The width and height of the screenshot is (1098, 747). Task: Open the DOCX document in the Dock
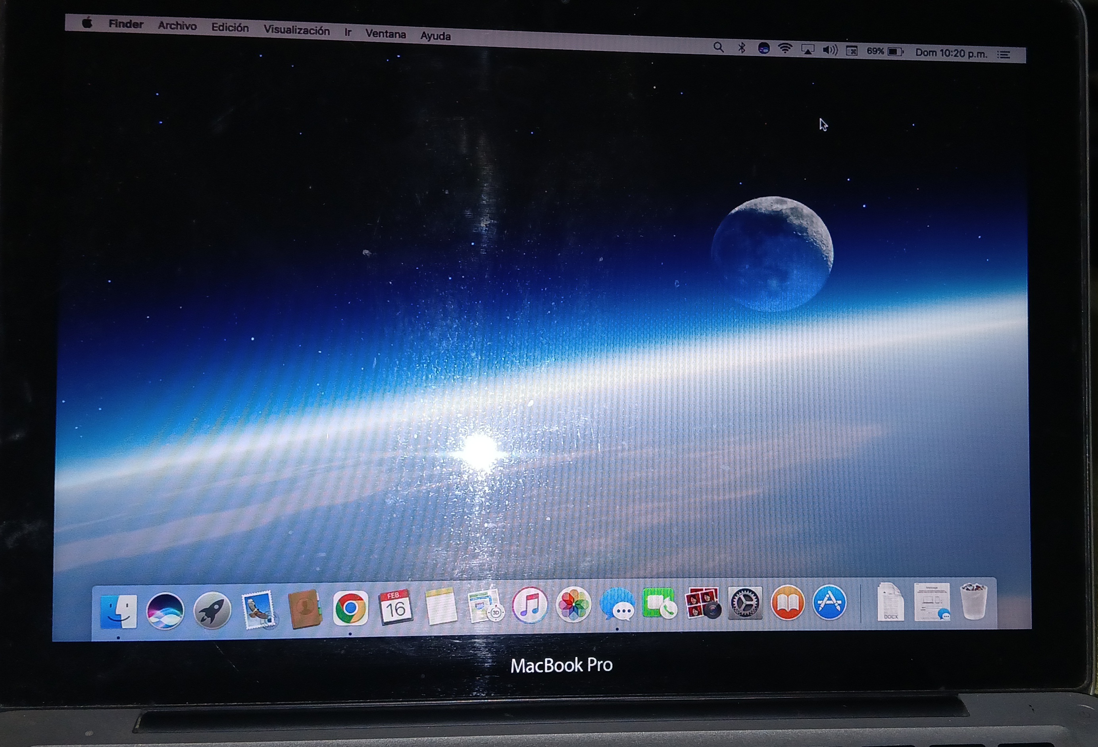tap(890, 601)
